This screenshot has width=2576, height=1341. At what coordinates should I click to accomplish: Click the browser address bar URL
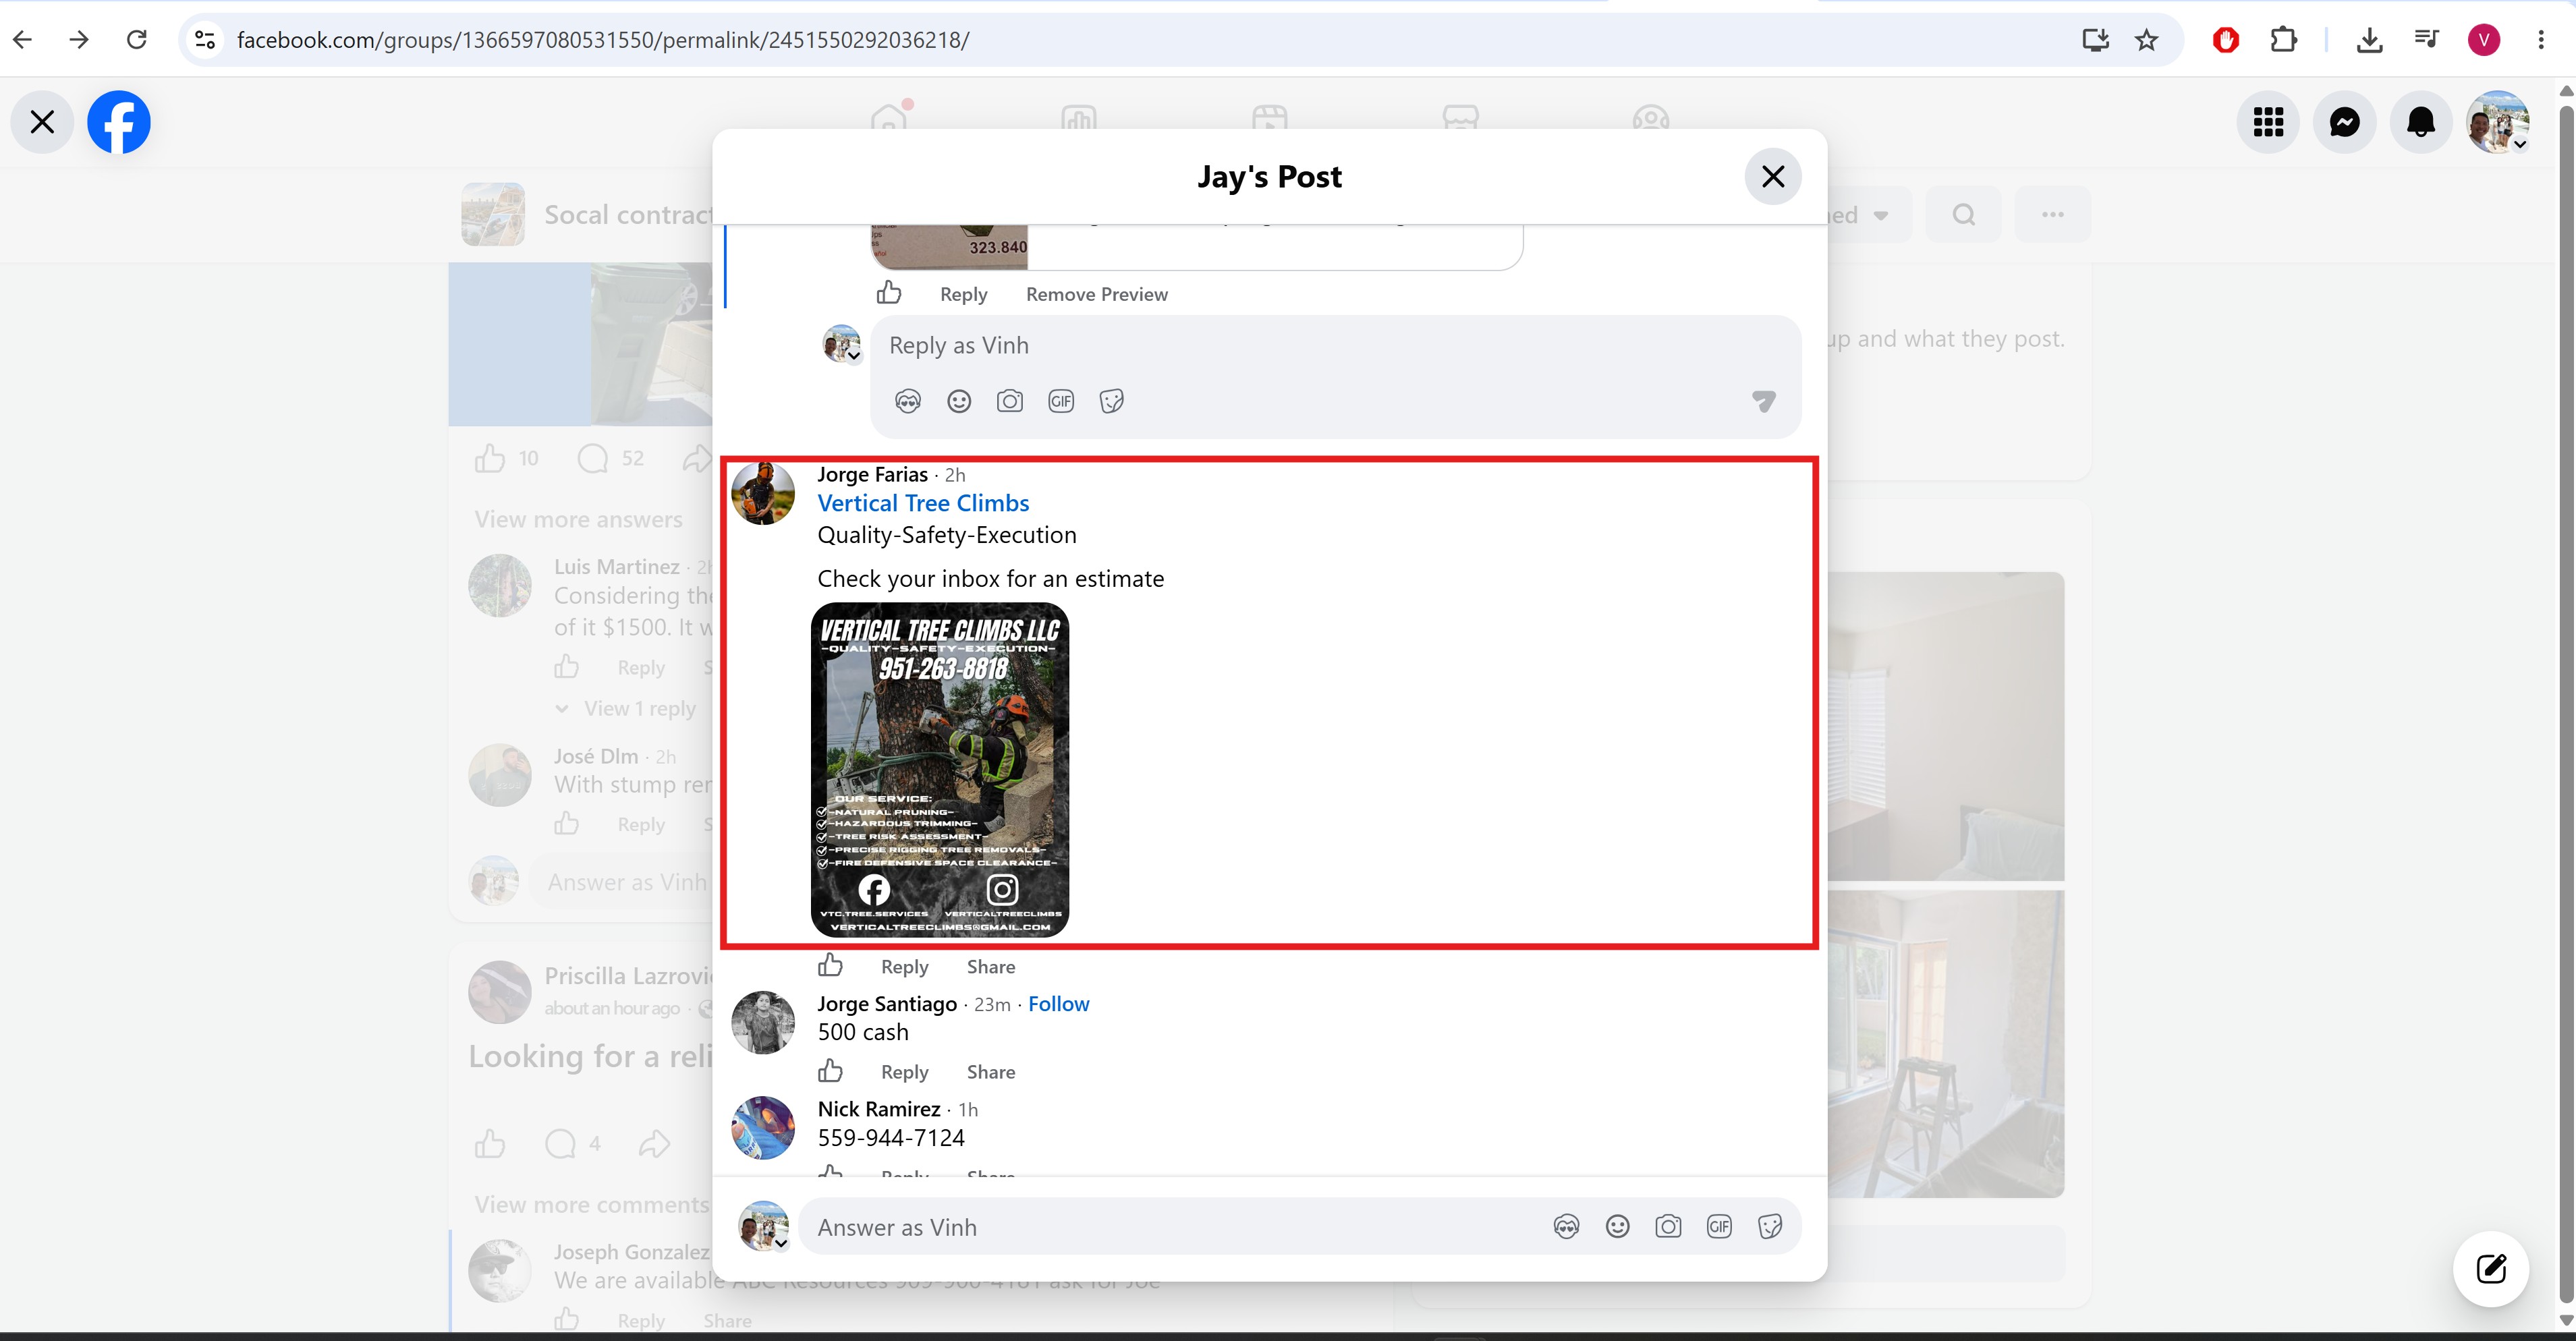tap(603, 40)
